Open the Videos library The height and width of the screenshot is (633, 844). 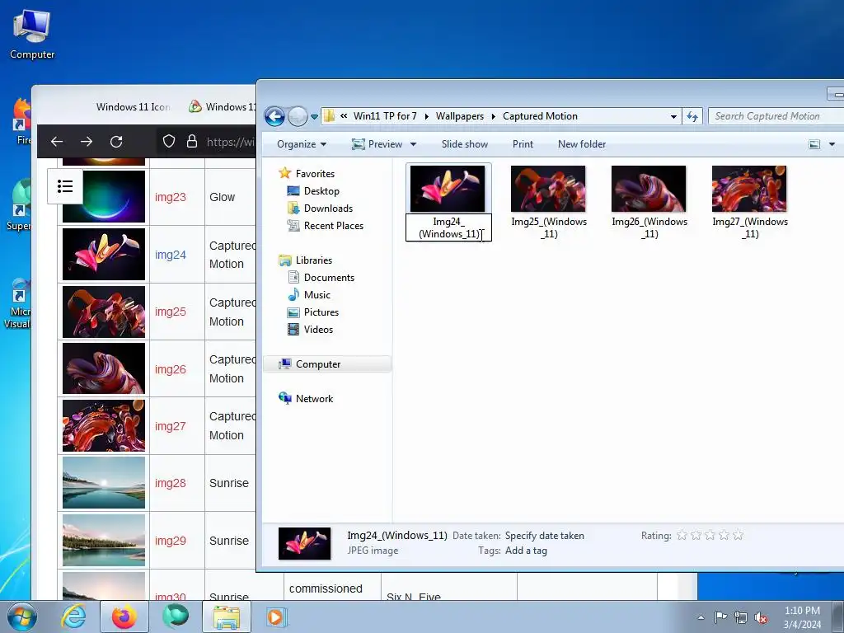coord(318,330)
